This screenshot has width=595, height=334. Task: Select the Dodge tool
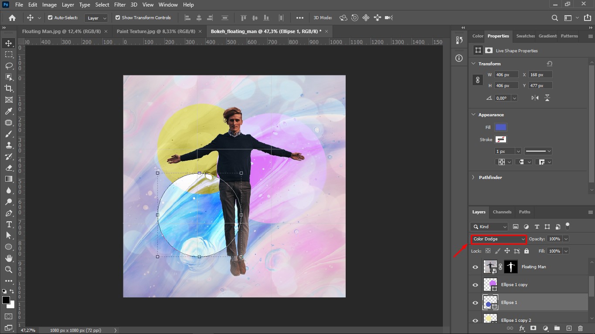click(9, 202)
